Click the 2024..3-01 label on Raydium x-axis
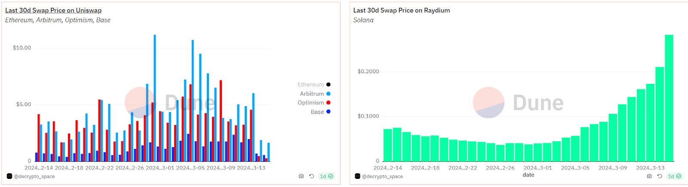The width and height of the screenshot is (688, 187). 537,168
